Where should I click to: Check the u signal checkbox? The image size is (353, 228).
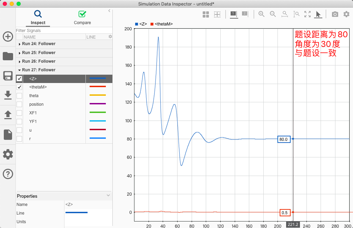19,130
